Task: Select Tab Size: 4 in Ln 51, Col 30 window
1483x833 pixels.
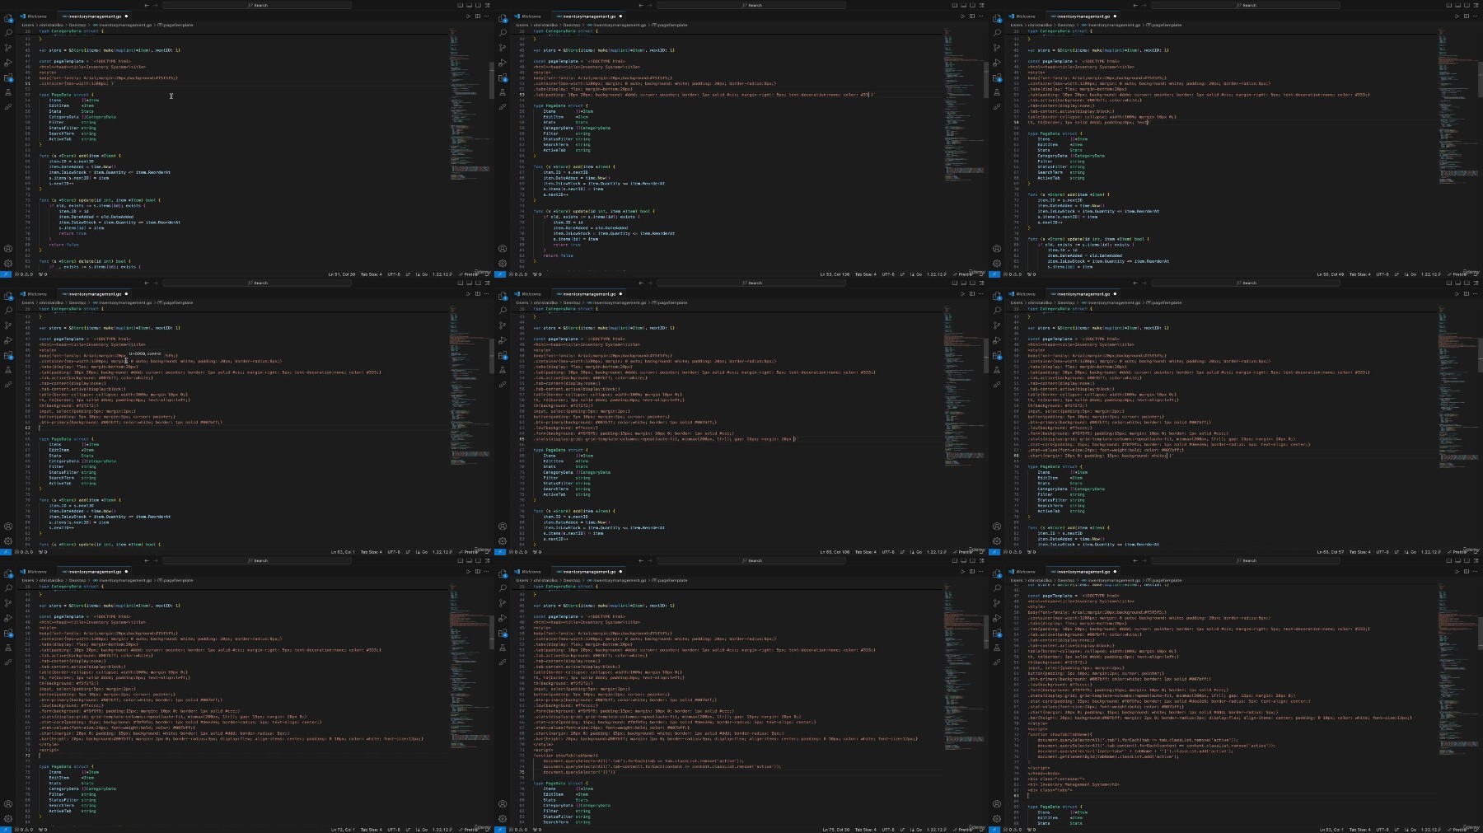Action: (372, 274)
